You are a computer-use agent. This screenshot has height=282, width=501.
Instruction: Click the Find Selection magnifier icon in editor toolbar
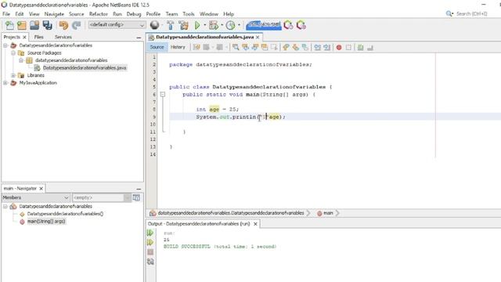(236, 47)
